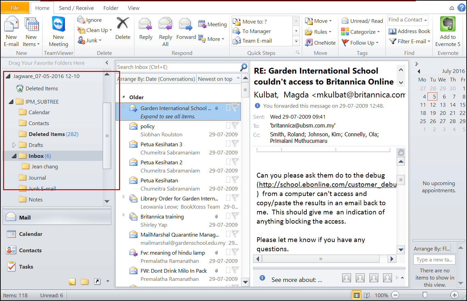Viewport: 467px width, 301px height.
Task: Open the More respond options
Action: [211, 39]
